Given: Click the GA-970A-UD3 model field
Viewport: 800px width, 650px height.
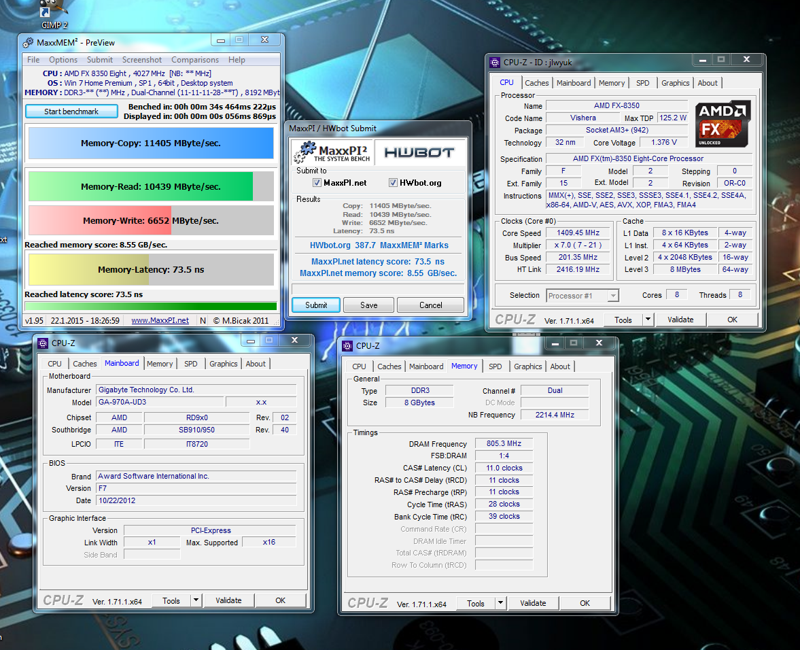Looking at the screenshot, I should pyautogui.click(x=160, y=402).
